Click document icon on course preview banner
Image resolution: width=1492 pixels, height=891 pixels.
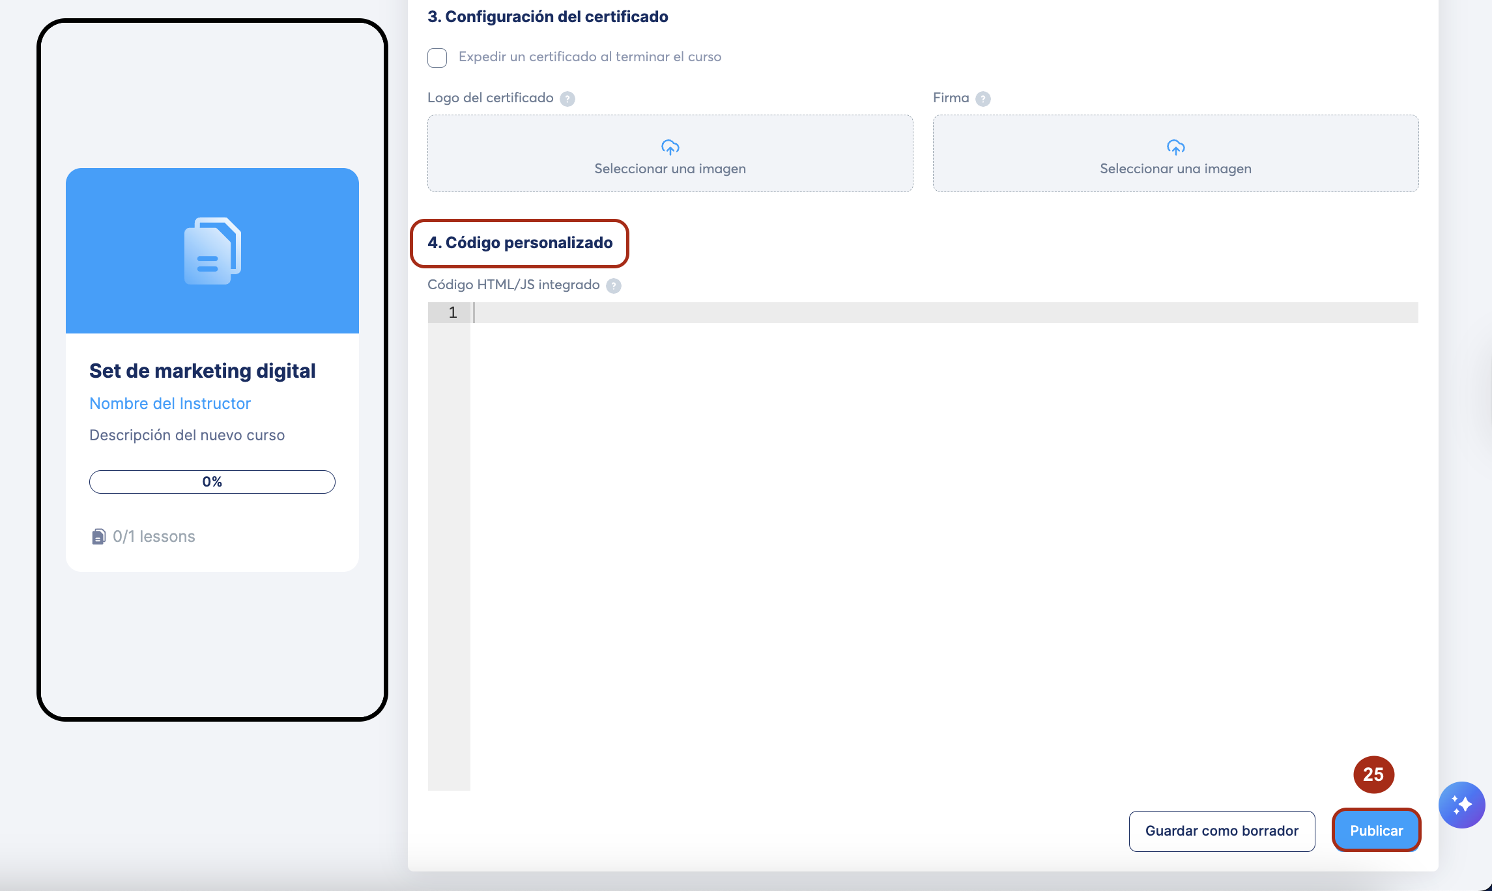212,251
